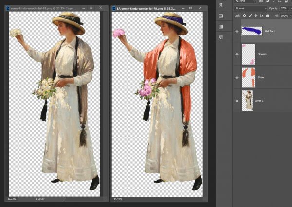Image resolution: width=292 pixels, height=207 pixels.
Task: Toggle lock image pixels brush icon
Action: pos(250,16)
